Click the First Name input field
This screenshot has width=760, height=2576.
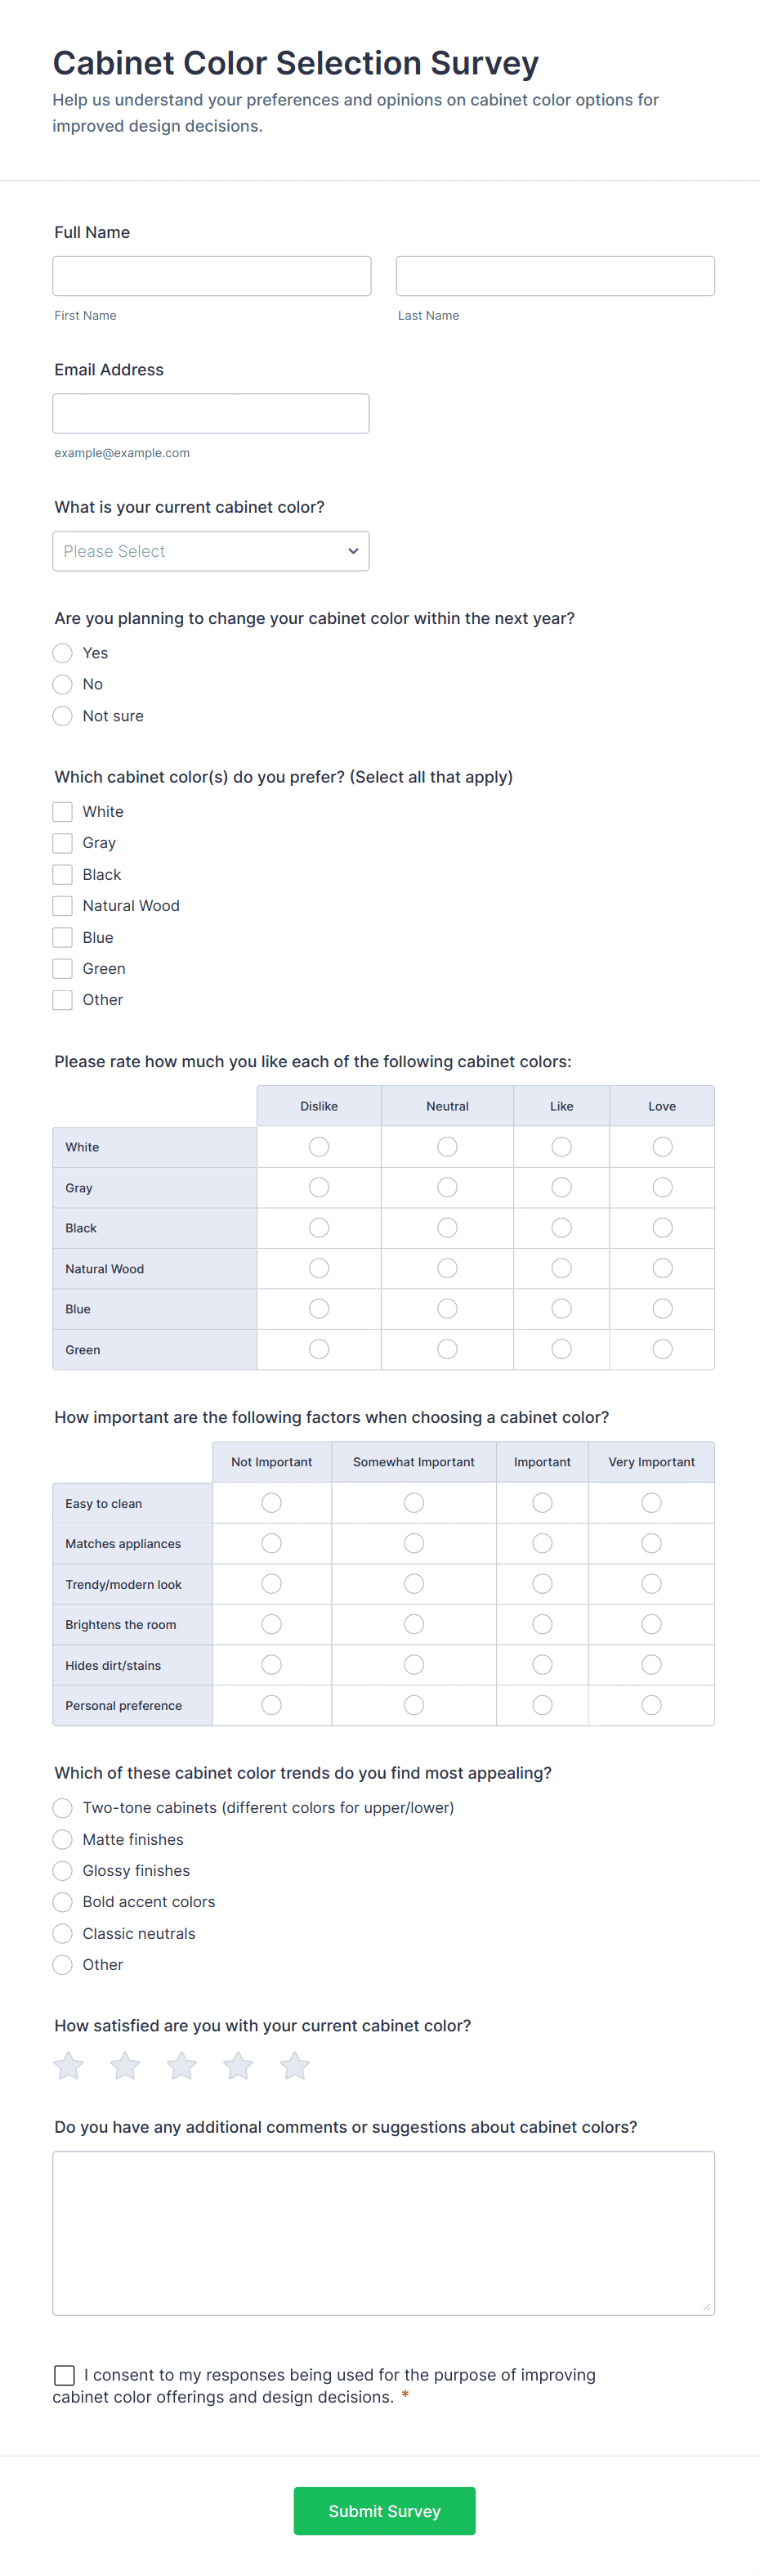[x=211, y=275]
